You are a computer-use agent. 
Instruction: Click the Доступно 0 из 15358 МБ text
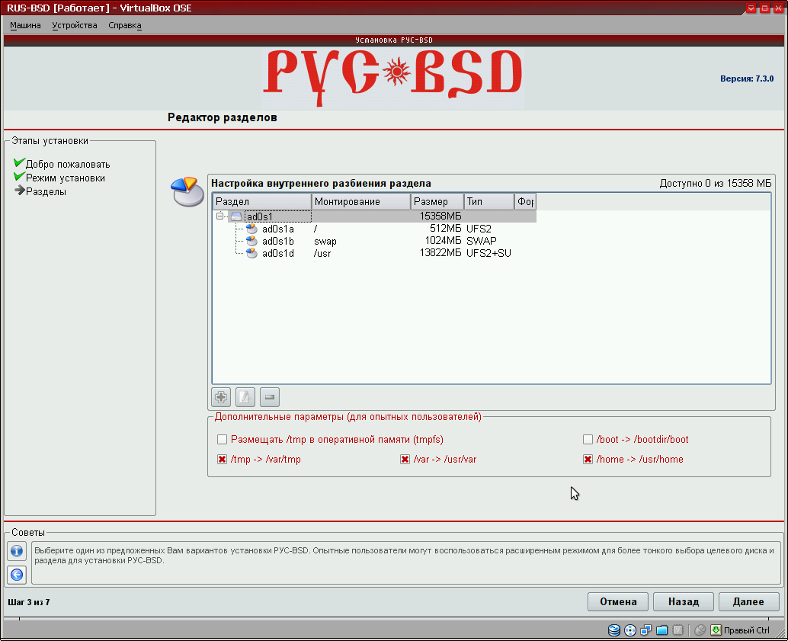pos(715,184)
